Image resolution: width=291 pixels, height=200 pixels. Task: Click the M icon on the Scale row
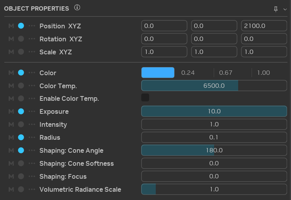[x=11, y=52]
